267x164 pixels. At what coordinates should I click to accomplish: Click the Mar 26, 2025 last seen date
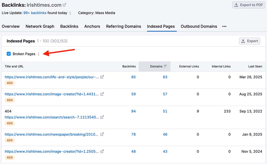click(x=251, y=77)
